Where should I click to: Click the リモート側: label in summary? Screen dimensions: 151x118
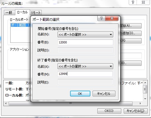point(14,89)
